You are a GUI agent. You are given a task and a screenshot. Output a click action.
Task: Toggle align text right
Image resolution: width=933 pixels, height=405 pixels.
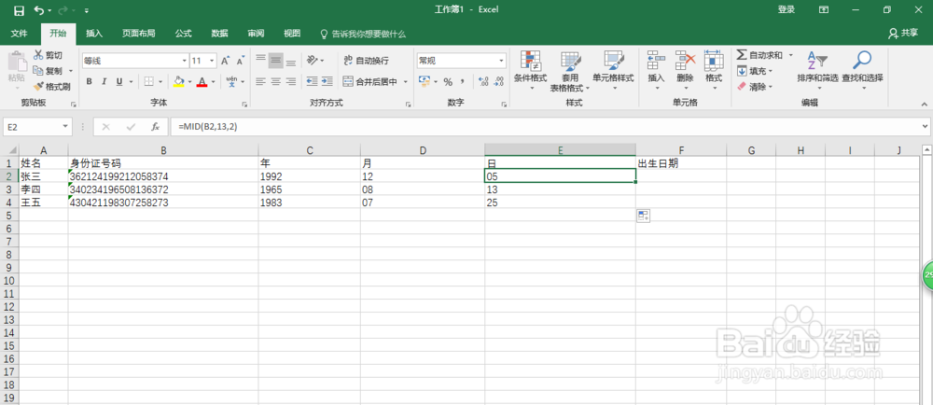point(290,81)
